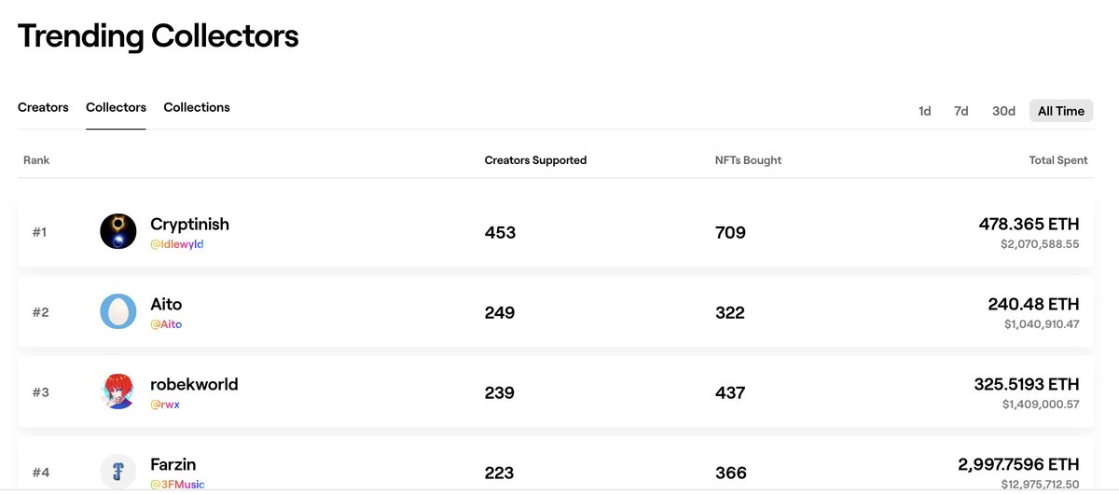Set time range to 1d
Viewport: 1119px width, 494px height.
925,111
